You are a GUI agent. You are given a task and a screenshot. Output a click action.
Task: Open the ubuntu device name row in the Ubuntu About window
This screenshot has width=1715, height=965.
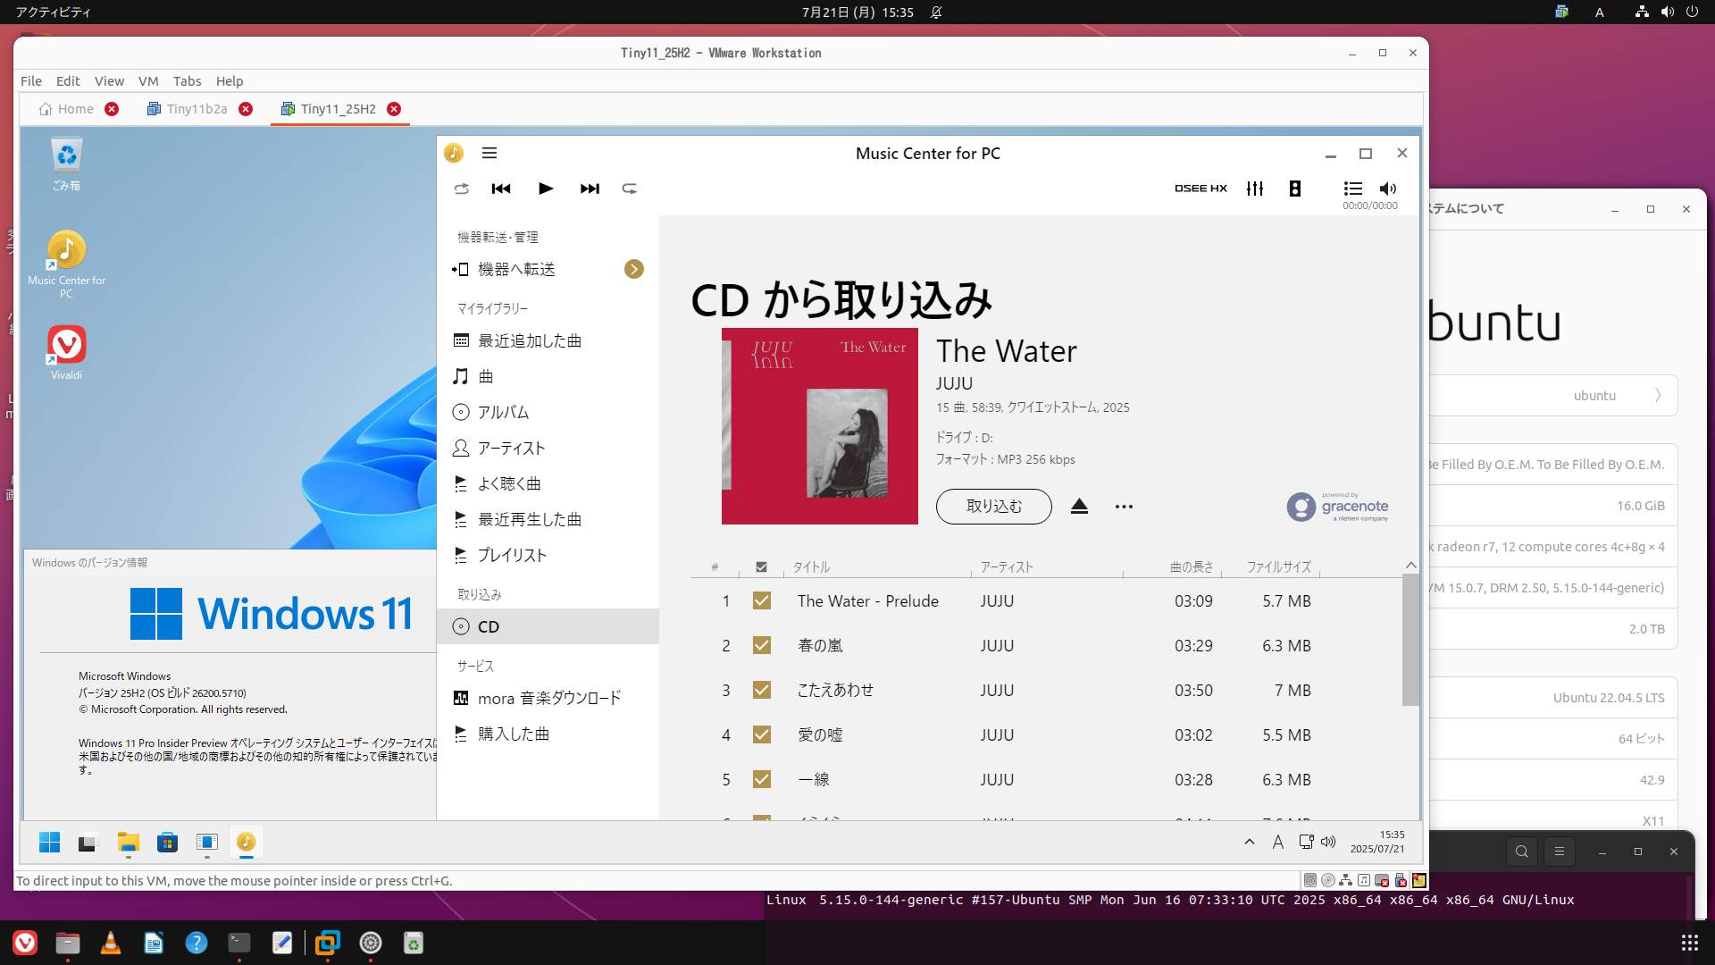tap(1552, 395)
